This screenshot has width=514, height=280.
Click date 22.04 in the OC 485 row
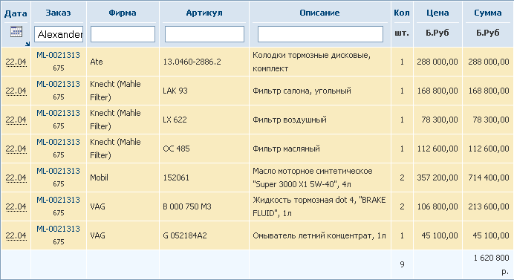pyautogui.click(x=16, y=149)
